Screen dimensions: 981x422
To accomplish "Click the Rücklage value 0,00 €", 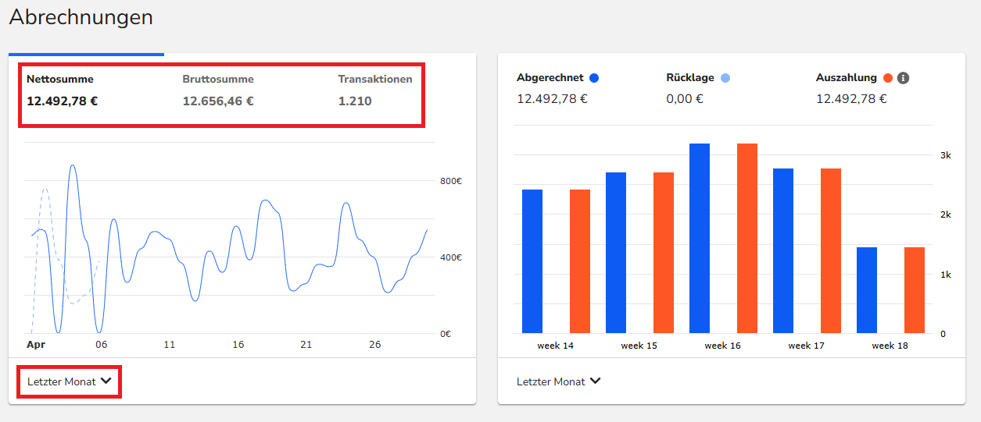I will point(685,99).
